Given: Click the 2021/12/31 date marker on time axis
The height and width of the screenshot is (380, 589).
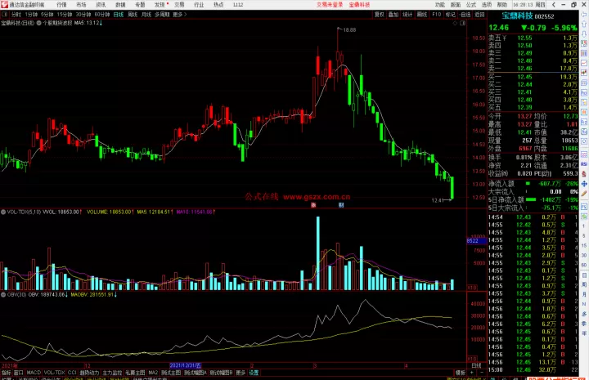Looking at the screenshot, I should coord(185,365).
